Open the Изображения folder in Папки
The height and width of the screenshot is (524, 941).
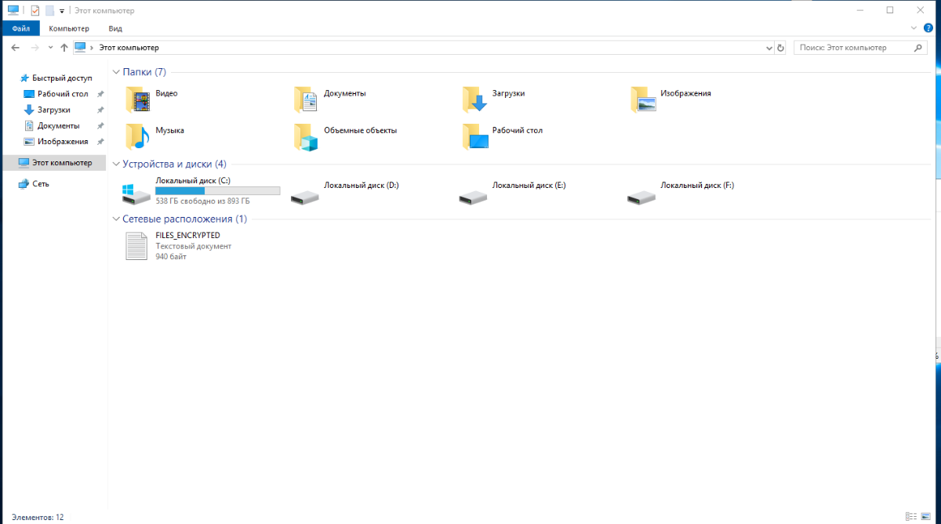[x=671, y=99]
